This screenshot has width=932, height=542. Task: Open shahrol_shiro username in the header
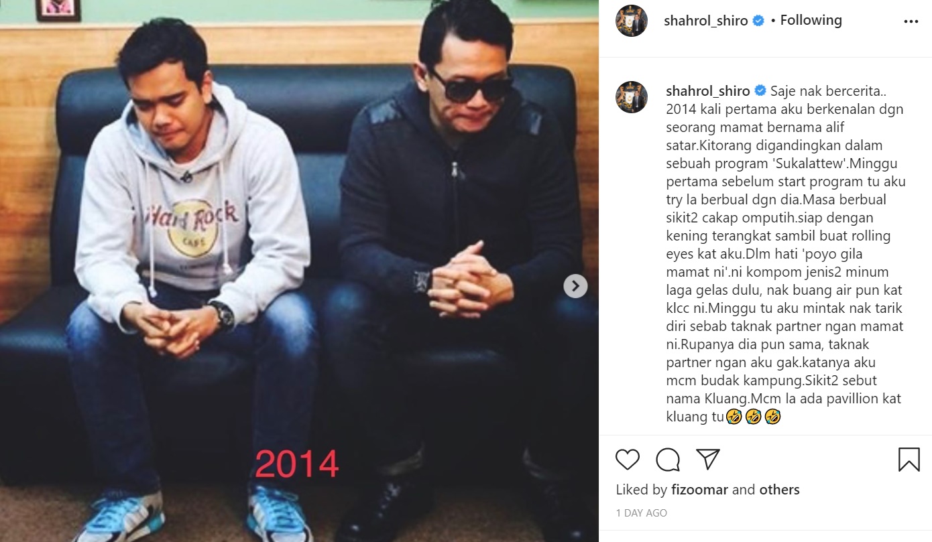tap(705, 21)
